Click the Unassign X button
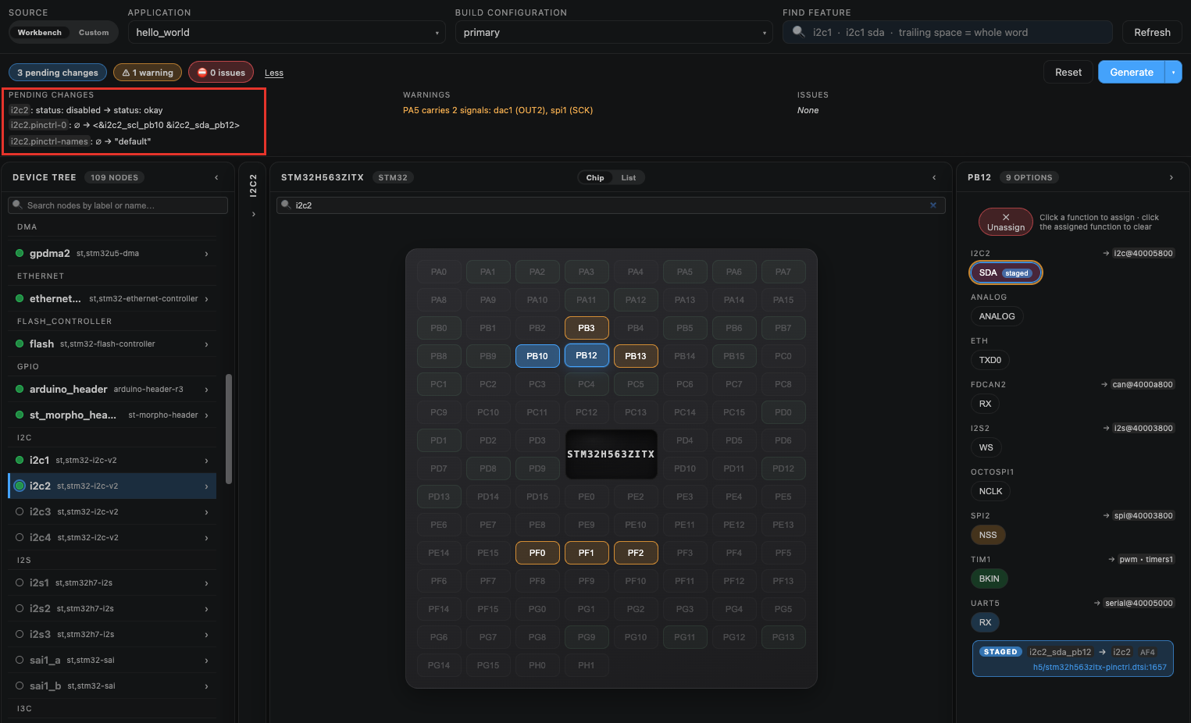Image resolution: width=1191 pixels, height=723 pixels. pyautogui.click(x=1006, y=222)
